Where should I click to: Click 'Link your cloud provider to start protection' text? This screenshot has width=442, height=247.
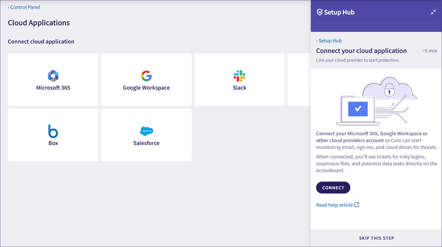click(x=357, y=60)
